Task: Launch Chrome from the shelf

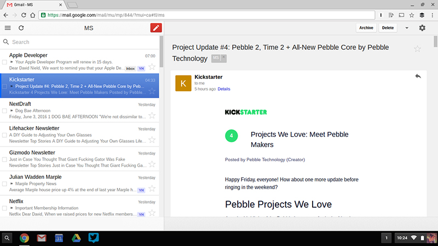Action: [x=24, y=238]
